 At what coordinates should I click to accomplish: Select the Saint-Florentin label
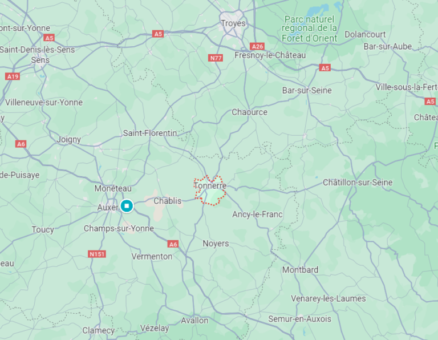[x=150, y=133]
